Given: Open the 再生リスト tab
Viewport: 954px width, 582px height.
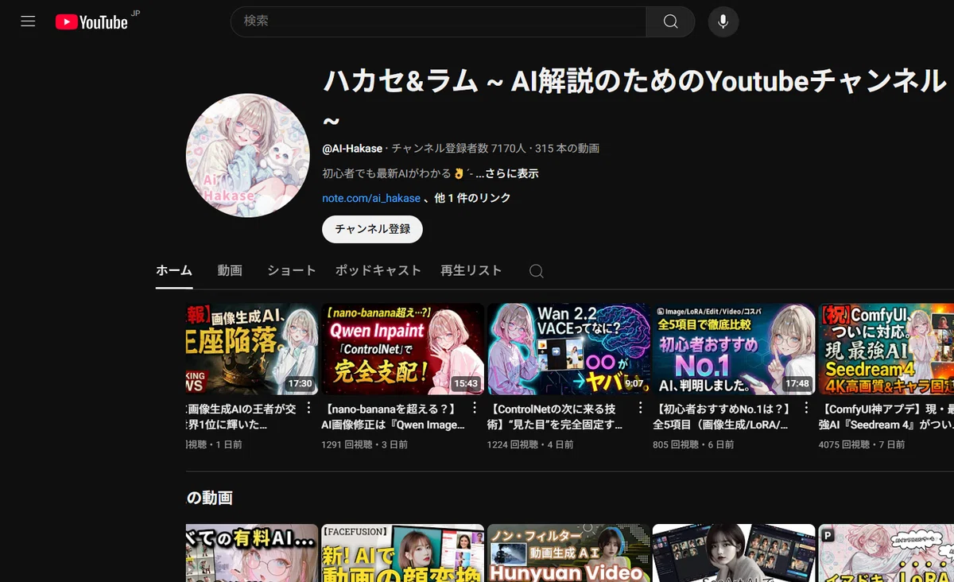Looking at the screenshot, I should tap(471, 270).
